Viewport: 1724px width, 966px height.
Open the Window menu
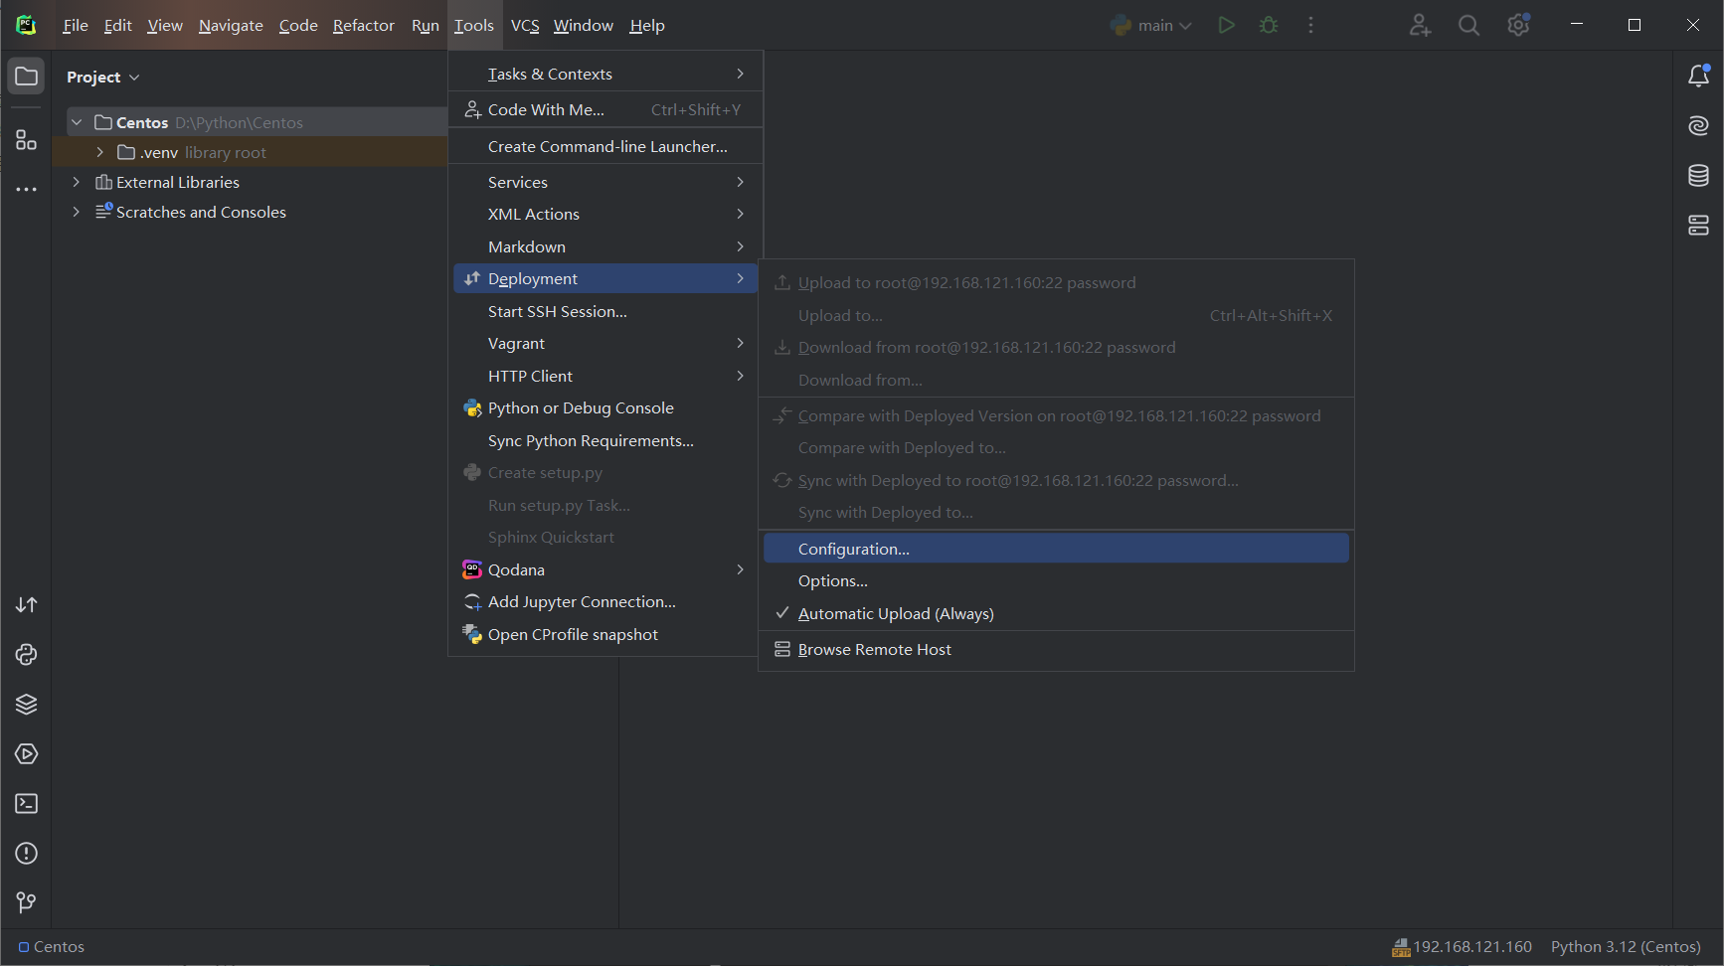coord(584,25)
